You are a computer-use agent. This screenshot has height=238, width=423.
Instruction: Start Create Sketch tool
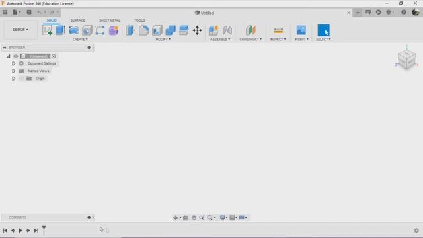(x=47, y=30)
